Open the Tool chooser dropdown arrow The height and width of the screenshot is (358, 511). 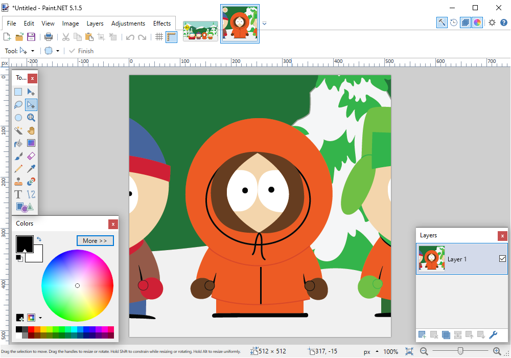(x=33, y=51)
